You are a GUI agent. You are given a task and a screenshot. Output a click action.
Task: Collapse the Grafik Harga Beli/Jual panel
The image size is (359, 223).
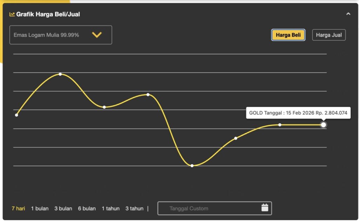pos(348,14)
